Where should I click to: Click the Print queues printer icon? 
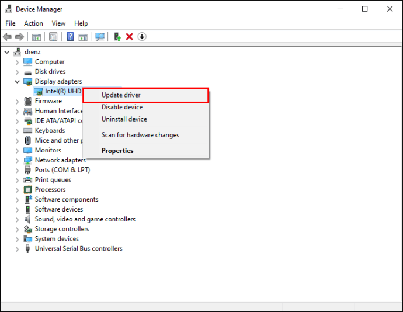click(28, 180)
